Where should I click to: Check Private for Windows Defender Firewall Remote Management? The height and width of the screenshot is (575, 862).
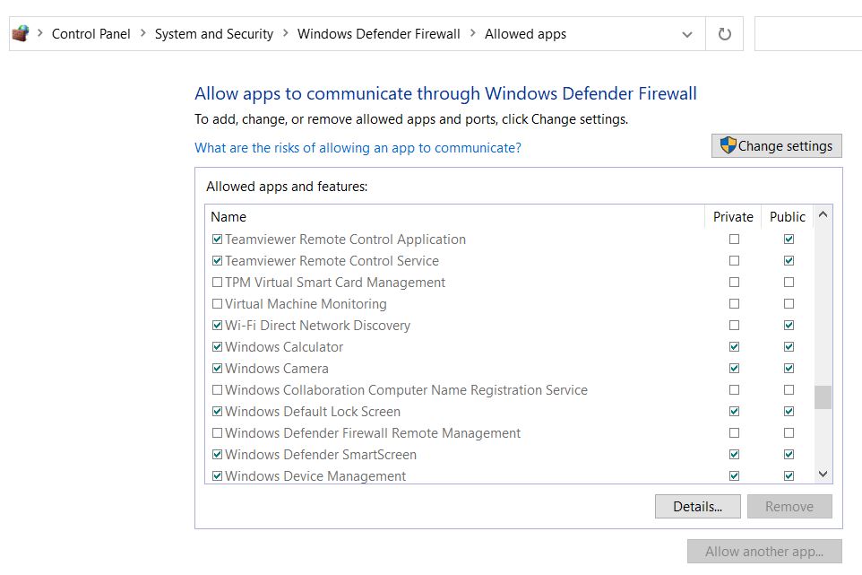734,433
